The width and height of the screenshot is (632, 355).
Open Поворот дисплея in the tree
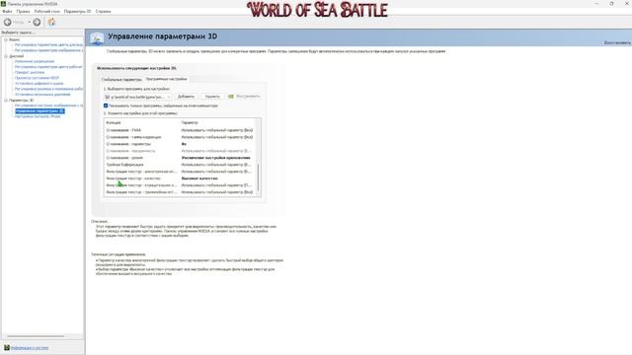pyautogui.click(x=30, y=72)
